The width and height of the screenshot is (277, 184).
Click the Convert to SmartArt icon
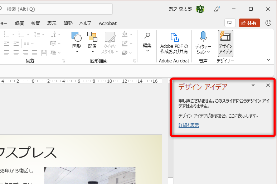click(53, 52)
